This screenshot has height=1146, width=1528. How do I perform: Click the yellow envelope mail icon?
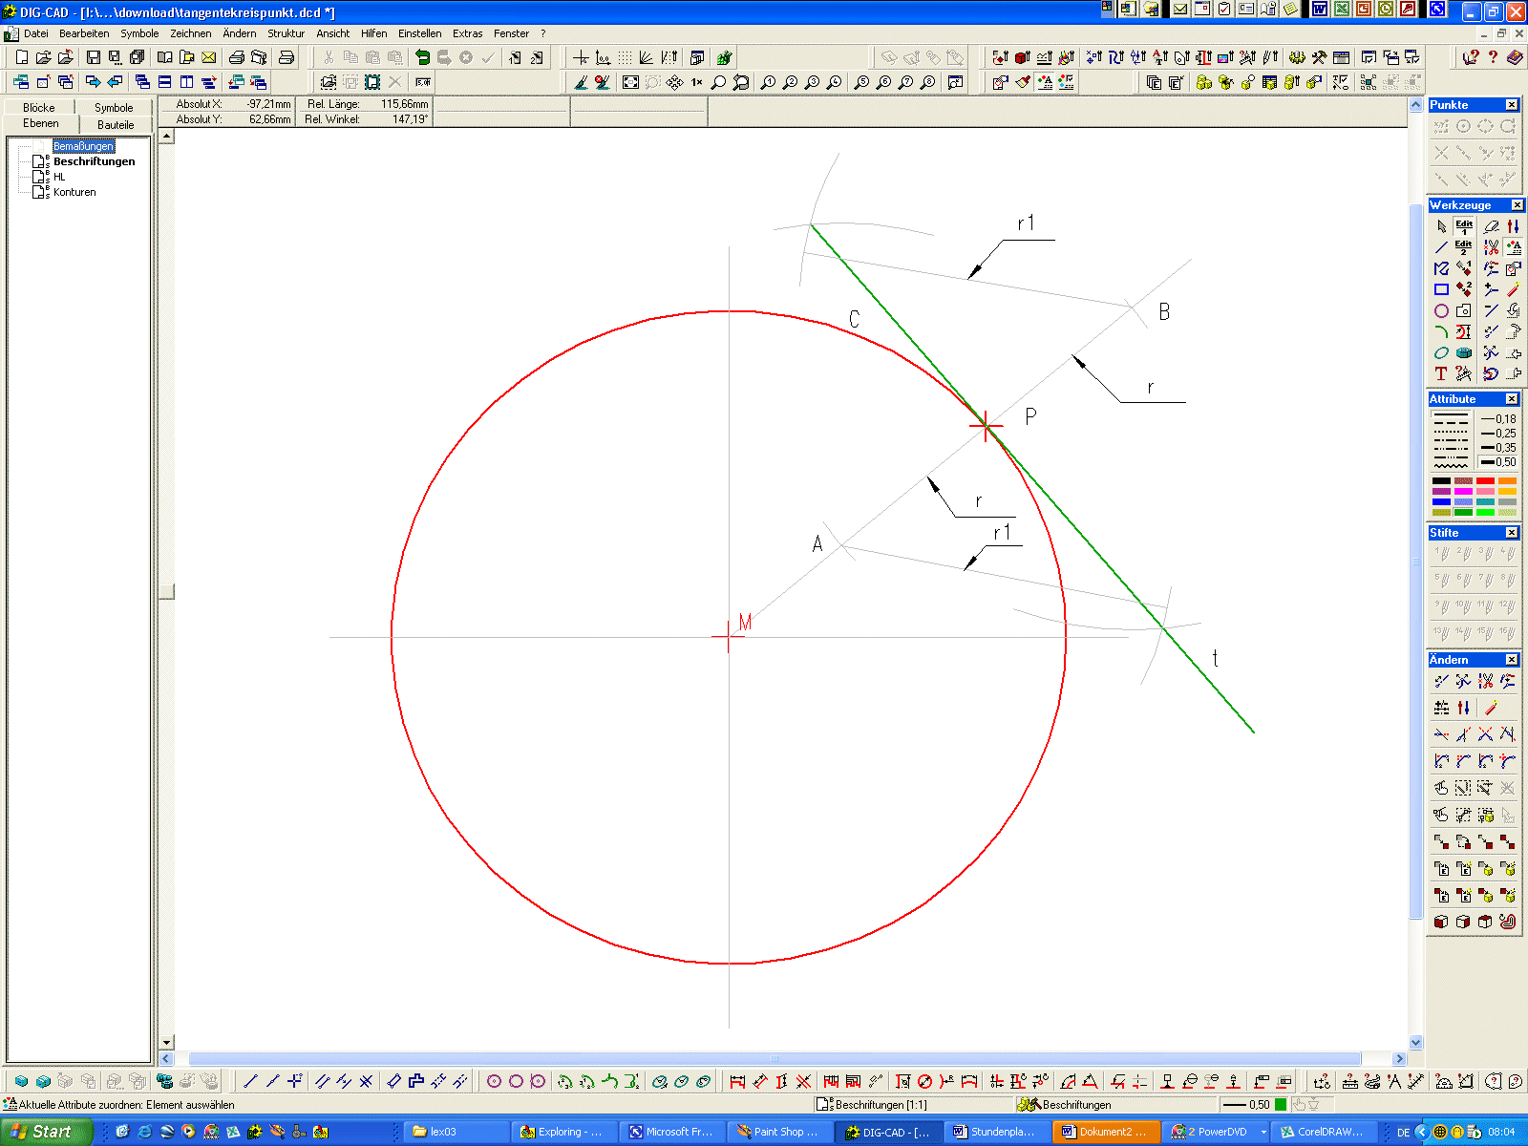pyautogui.click(x=208, y=57)
